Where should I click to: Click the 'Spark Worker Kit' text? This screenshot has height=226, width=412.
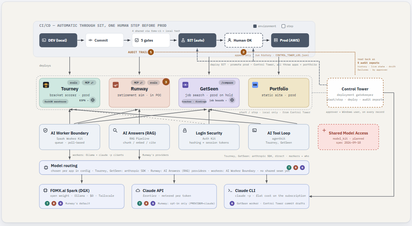click(70, 138)
